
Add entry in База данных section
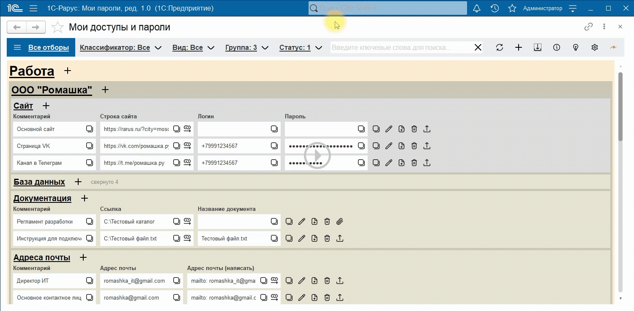pyautogui.click(x=78, y=182)
